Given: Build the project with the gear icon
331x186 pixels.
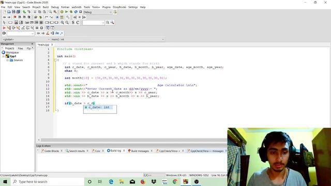Looking at the screenshot, I should pos(62,12).
